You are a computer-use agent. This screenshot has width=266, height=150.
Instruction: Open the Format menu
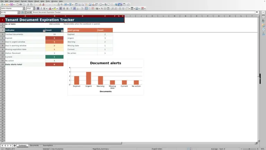pyautogui.click(x=24, y=1)
